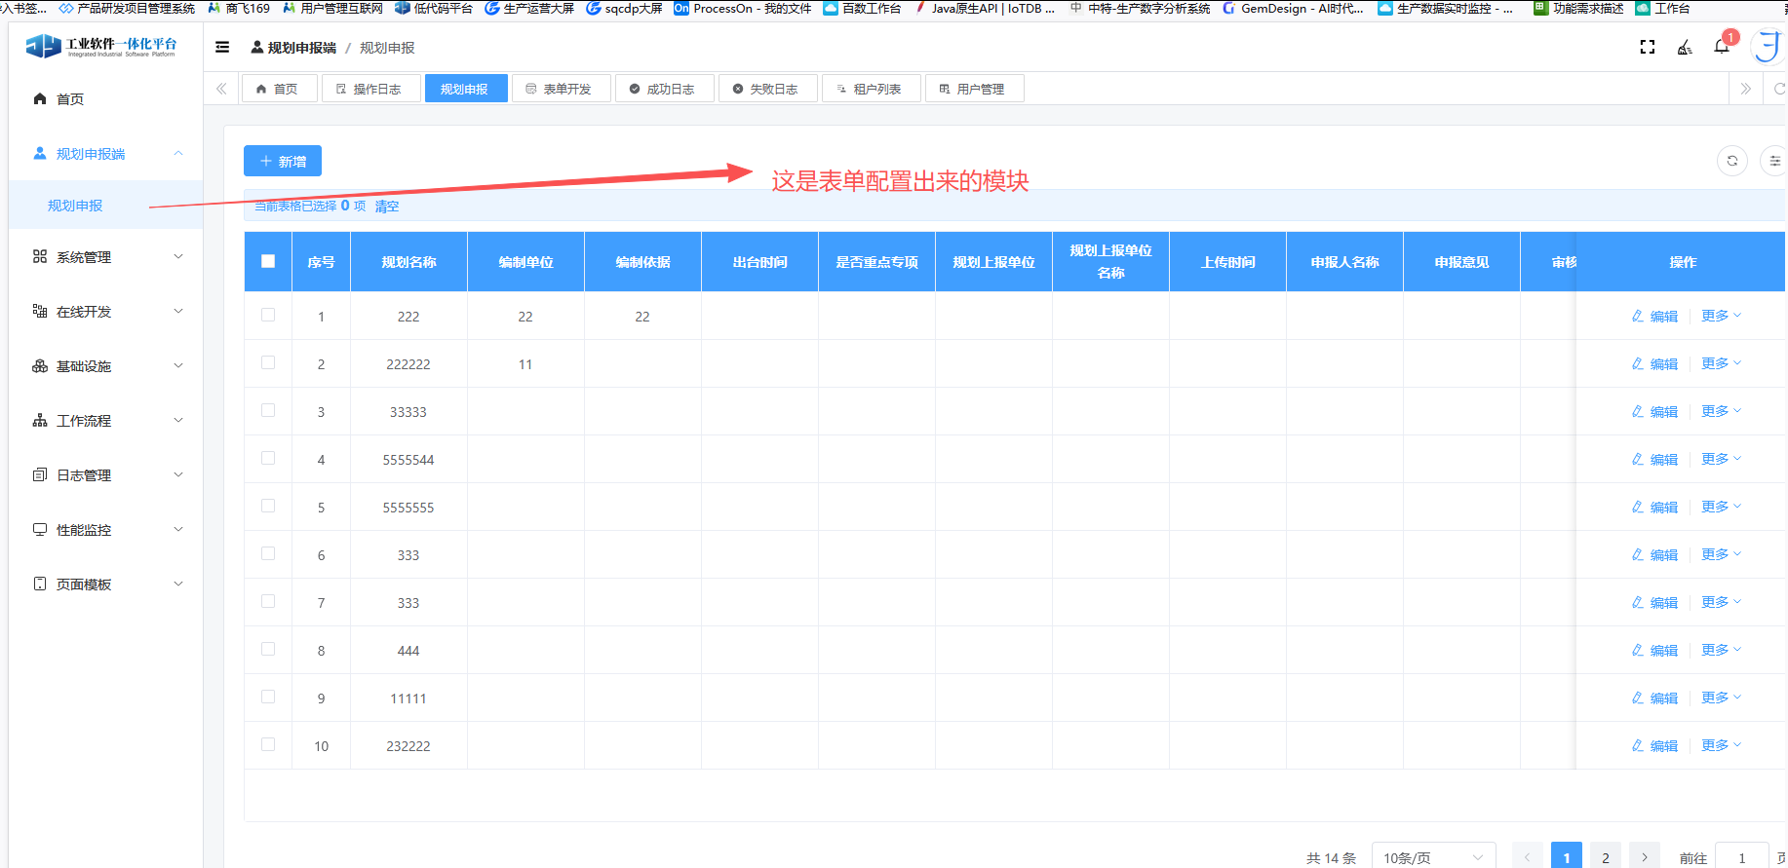Open the notification bell
This screenshot has width=1788, height=868.
click(1722, 47)
